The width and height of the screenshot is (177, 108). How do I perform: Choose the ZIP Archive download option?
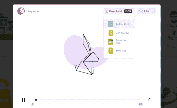click(119, 33)
